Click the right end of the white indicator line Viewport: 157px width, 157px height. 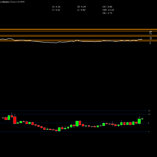pos(142,39)
